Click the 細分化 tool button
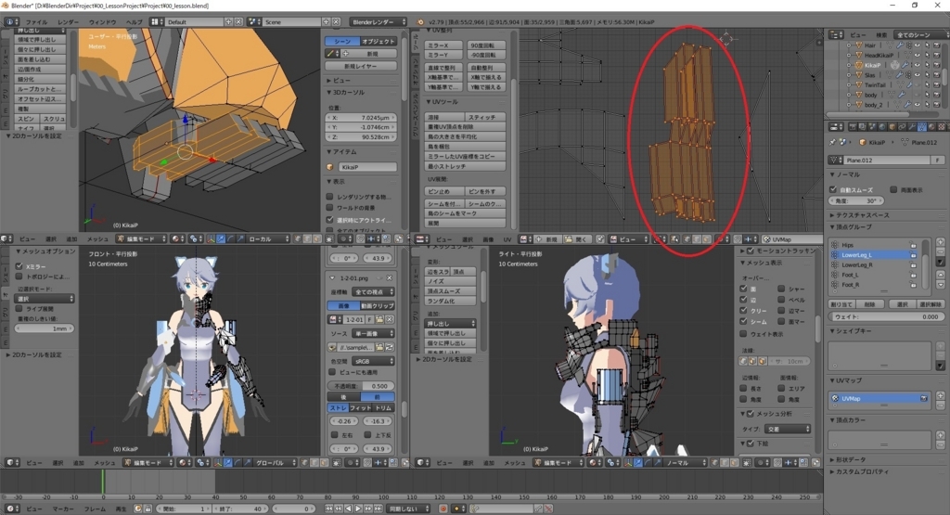The width and height of the screenshot is (950, 515). pos(40,80)
